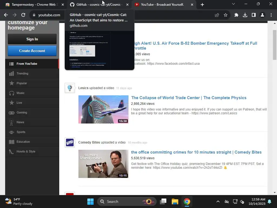Open the Comedy Bites channel avatar

pyautogui.click(x=70, y=142)
